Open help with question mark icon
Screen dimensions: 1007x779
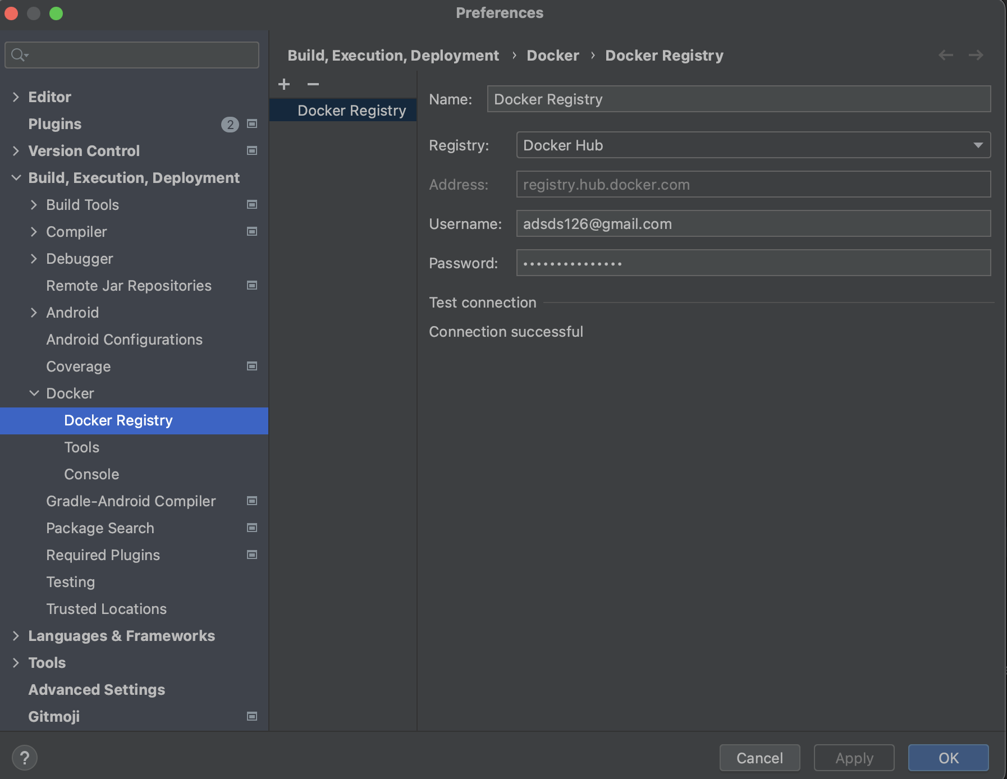tap(25, 758)
